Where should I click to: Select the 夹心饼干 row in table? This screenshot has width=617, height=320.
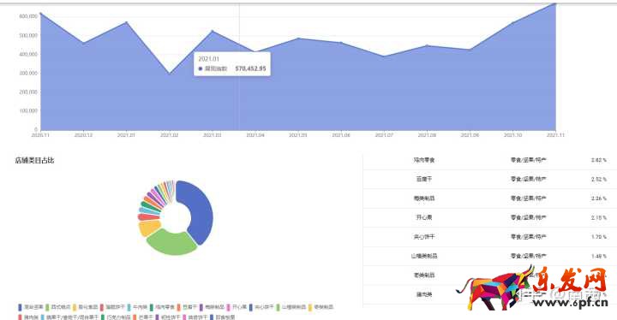[x=490, y=237]
